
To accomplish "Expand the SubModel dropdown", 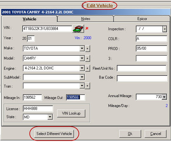I will click(82, 77).
